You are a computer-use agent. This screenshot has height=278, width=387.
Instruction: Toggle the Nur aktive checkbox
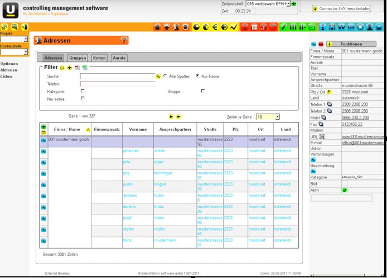(x=83, y=99)
